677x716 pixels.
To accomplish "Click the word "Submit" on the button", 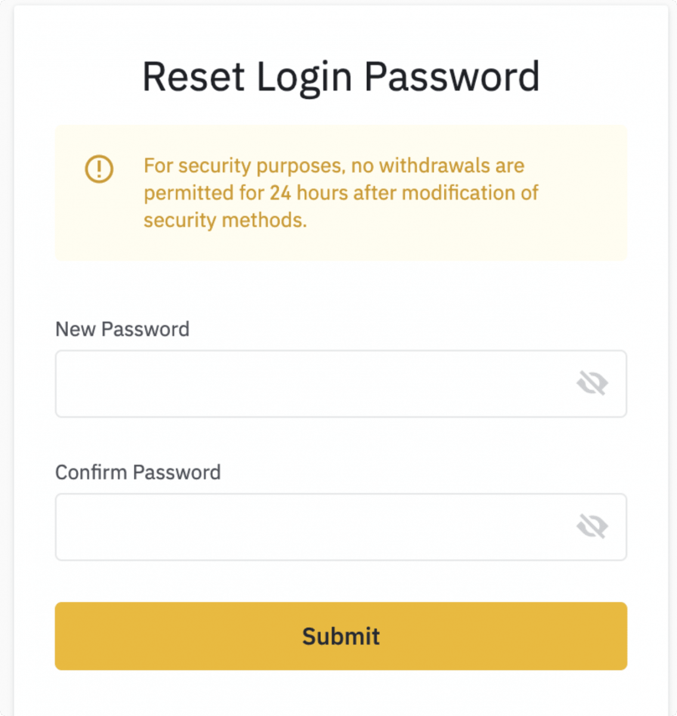I will pos(341,636).
